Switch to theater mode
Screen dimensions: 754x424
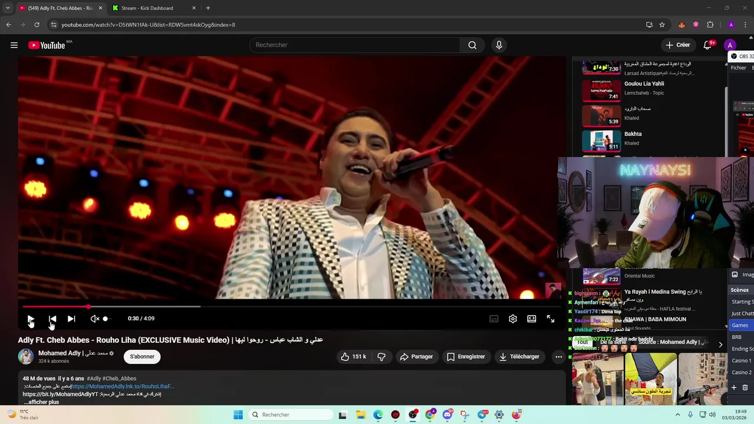[x=532, y=319]
